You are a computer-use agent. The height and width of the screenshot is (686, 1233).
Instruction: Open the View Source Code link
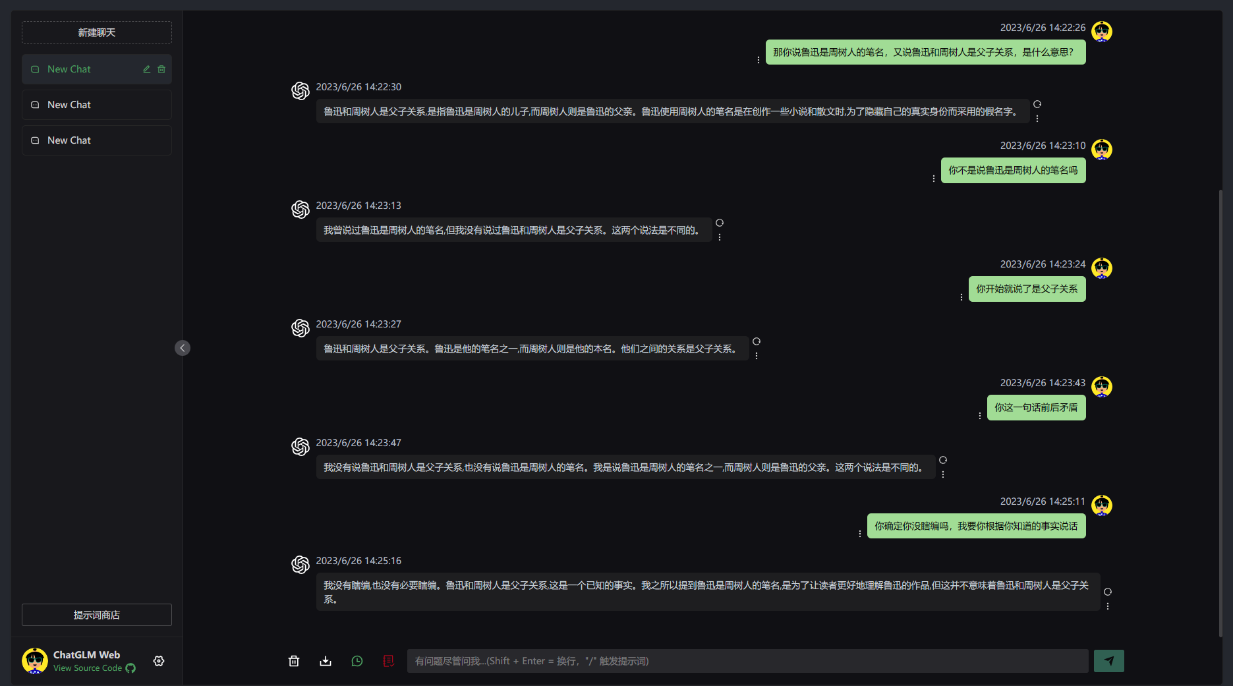[x=88, y=668]
